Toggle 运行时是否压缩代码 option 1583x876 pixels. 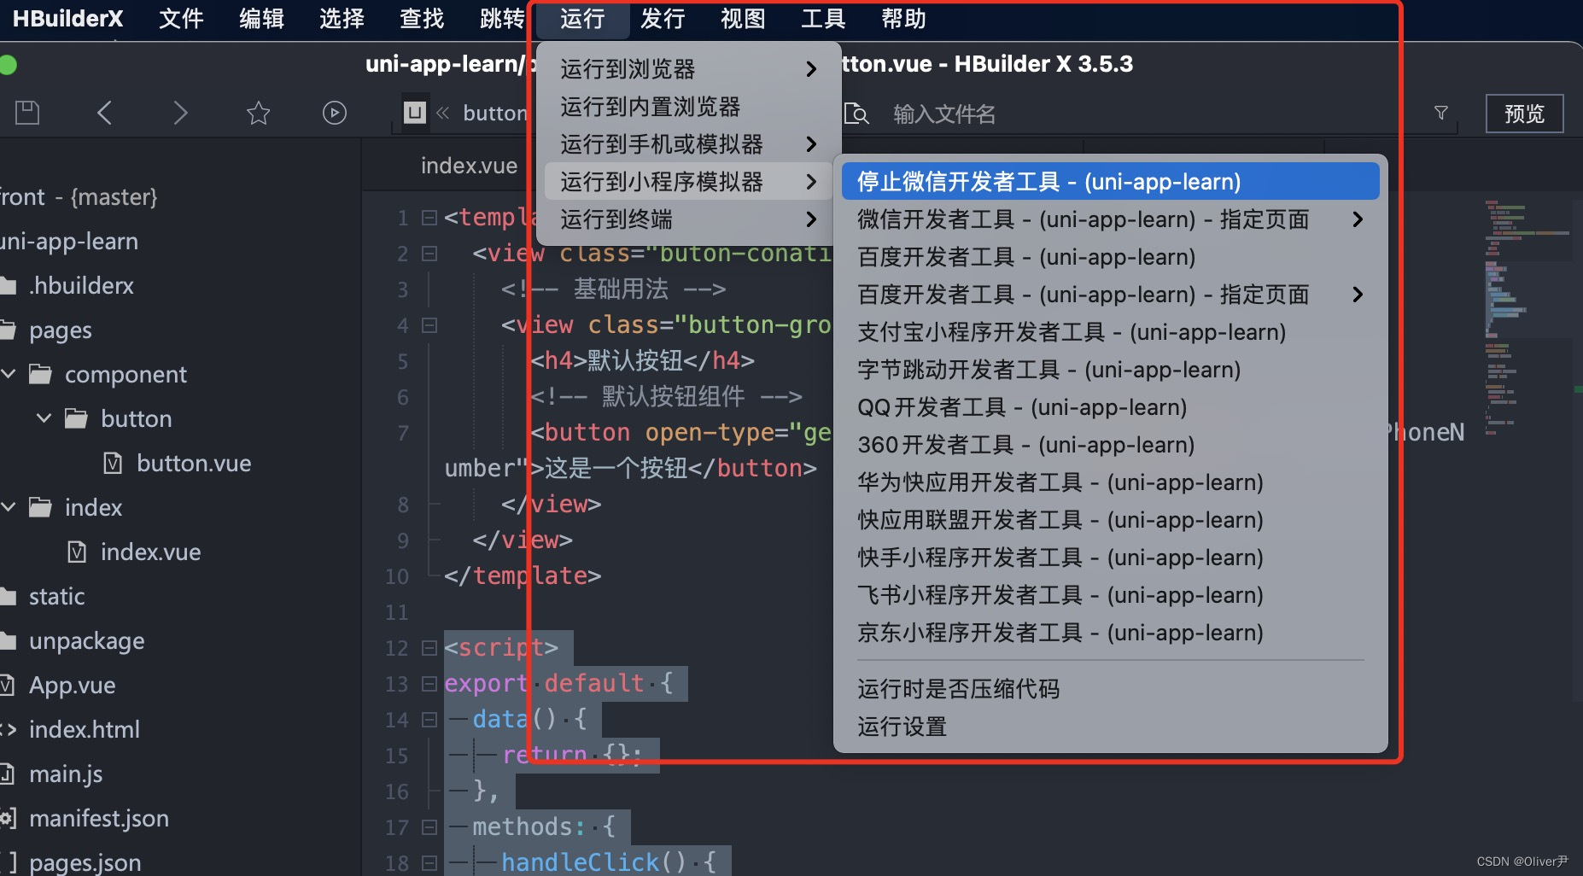[1110, 689]
